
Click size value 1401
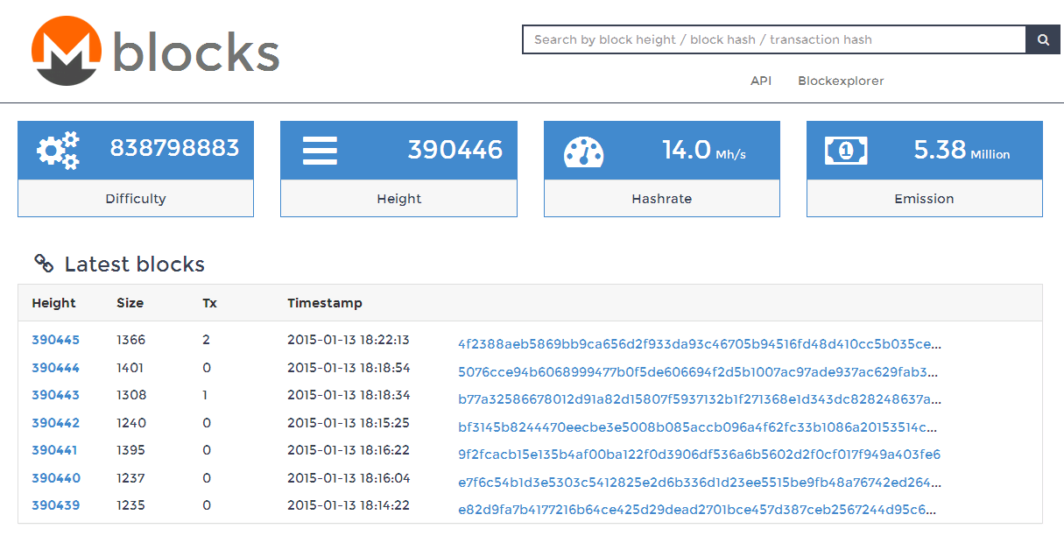[x=130, y=368]
